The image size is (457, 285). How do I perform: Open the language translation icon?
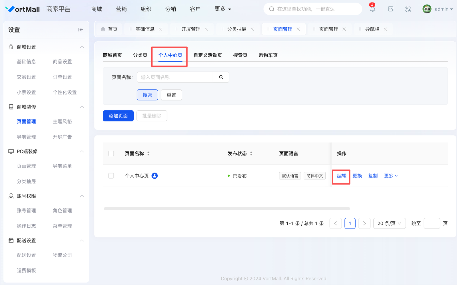point(408,9)
